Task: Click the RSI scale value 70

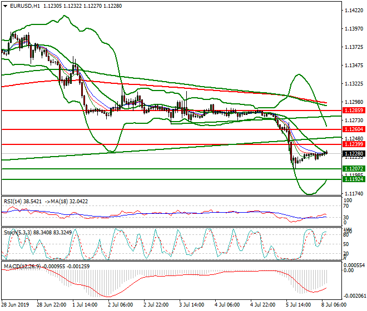Action: (346, 206)
